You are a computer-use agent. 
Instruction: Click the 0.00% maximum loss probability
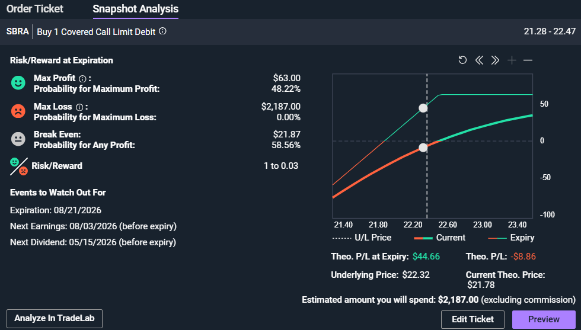289,117
